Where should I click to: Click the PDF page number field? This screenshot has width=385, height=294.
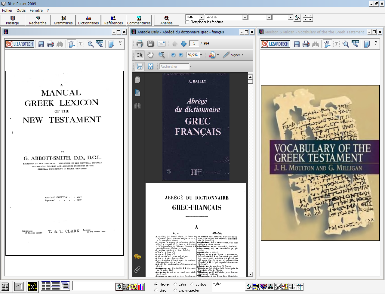tap(194, 44)
